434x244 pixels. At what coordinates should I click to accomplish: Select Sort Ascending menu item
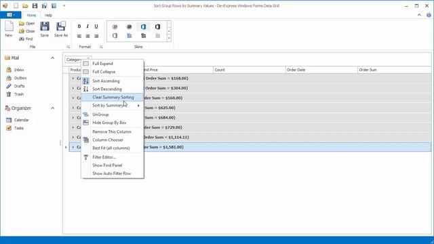pyautogui.click(x=113, y=81)
